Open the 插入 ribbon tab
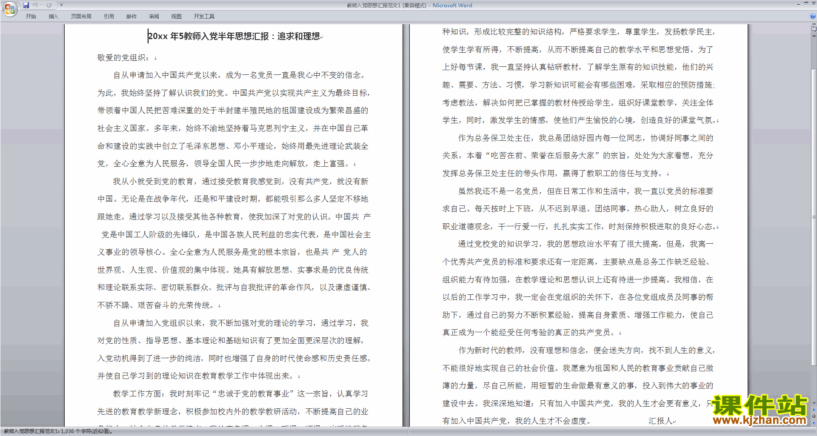The height and width of the screenshot is (436, 817). [x=53, y=17]
